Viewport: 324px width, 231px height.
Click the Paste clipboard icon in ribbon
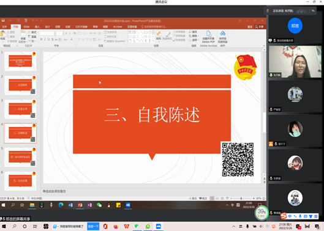tap(2, 34)
